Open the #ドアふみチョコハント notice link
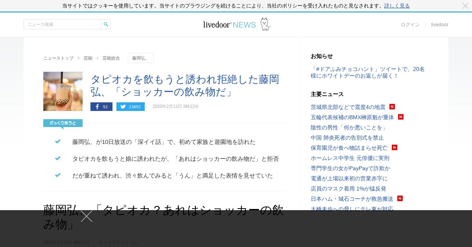Image resolution: width=472 pixels, height=247 pixels. [368, 73]
